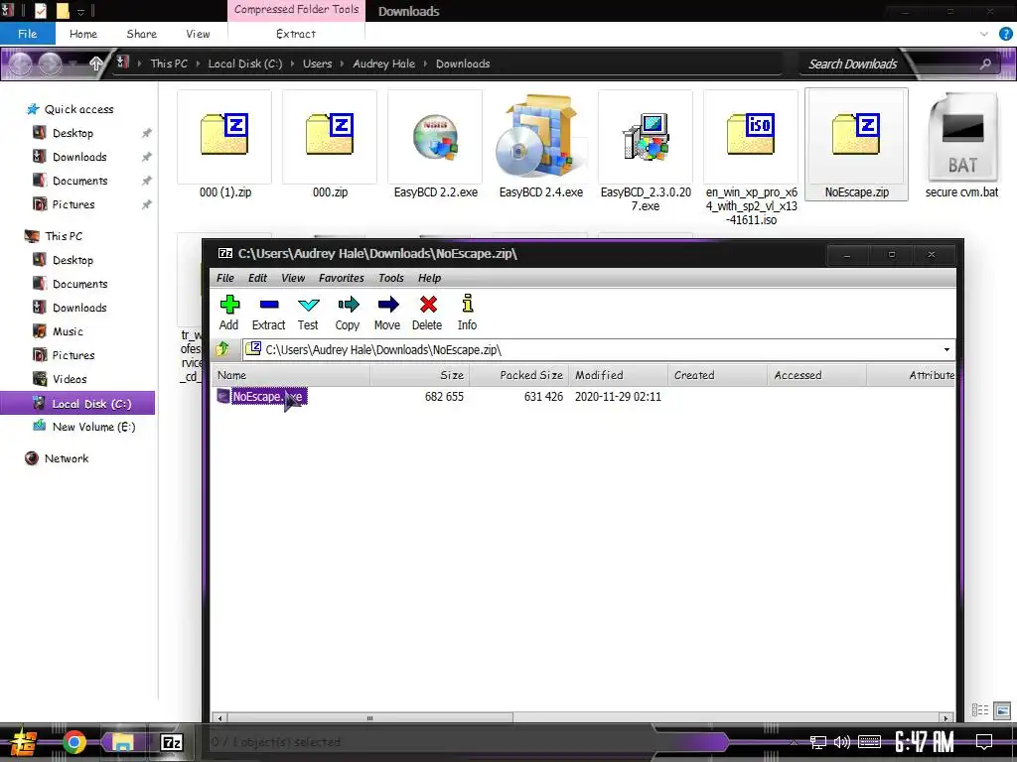Expand the 7-Zip address path dropdown
Screen dimensions: 1017x762
946,350
